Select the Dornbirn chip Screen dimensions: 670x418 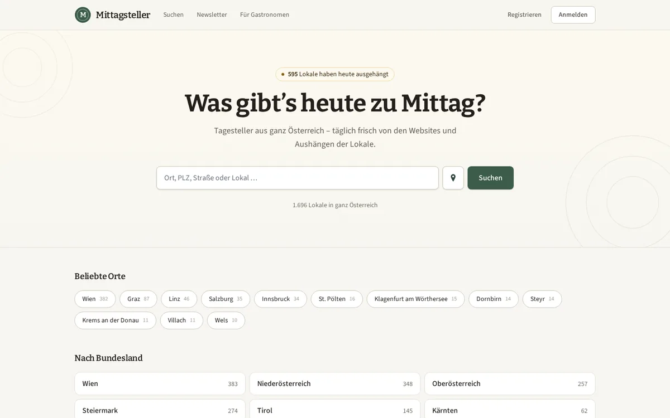tap(494, 299)
